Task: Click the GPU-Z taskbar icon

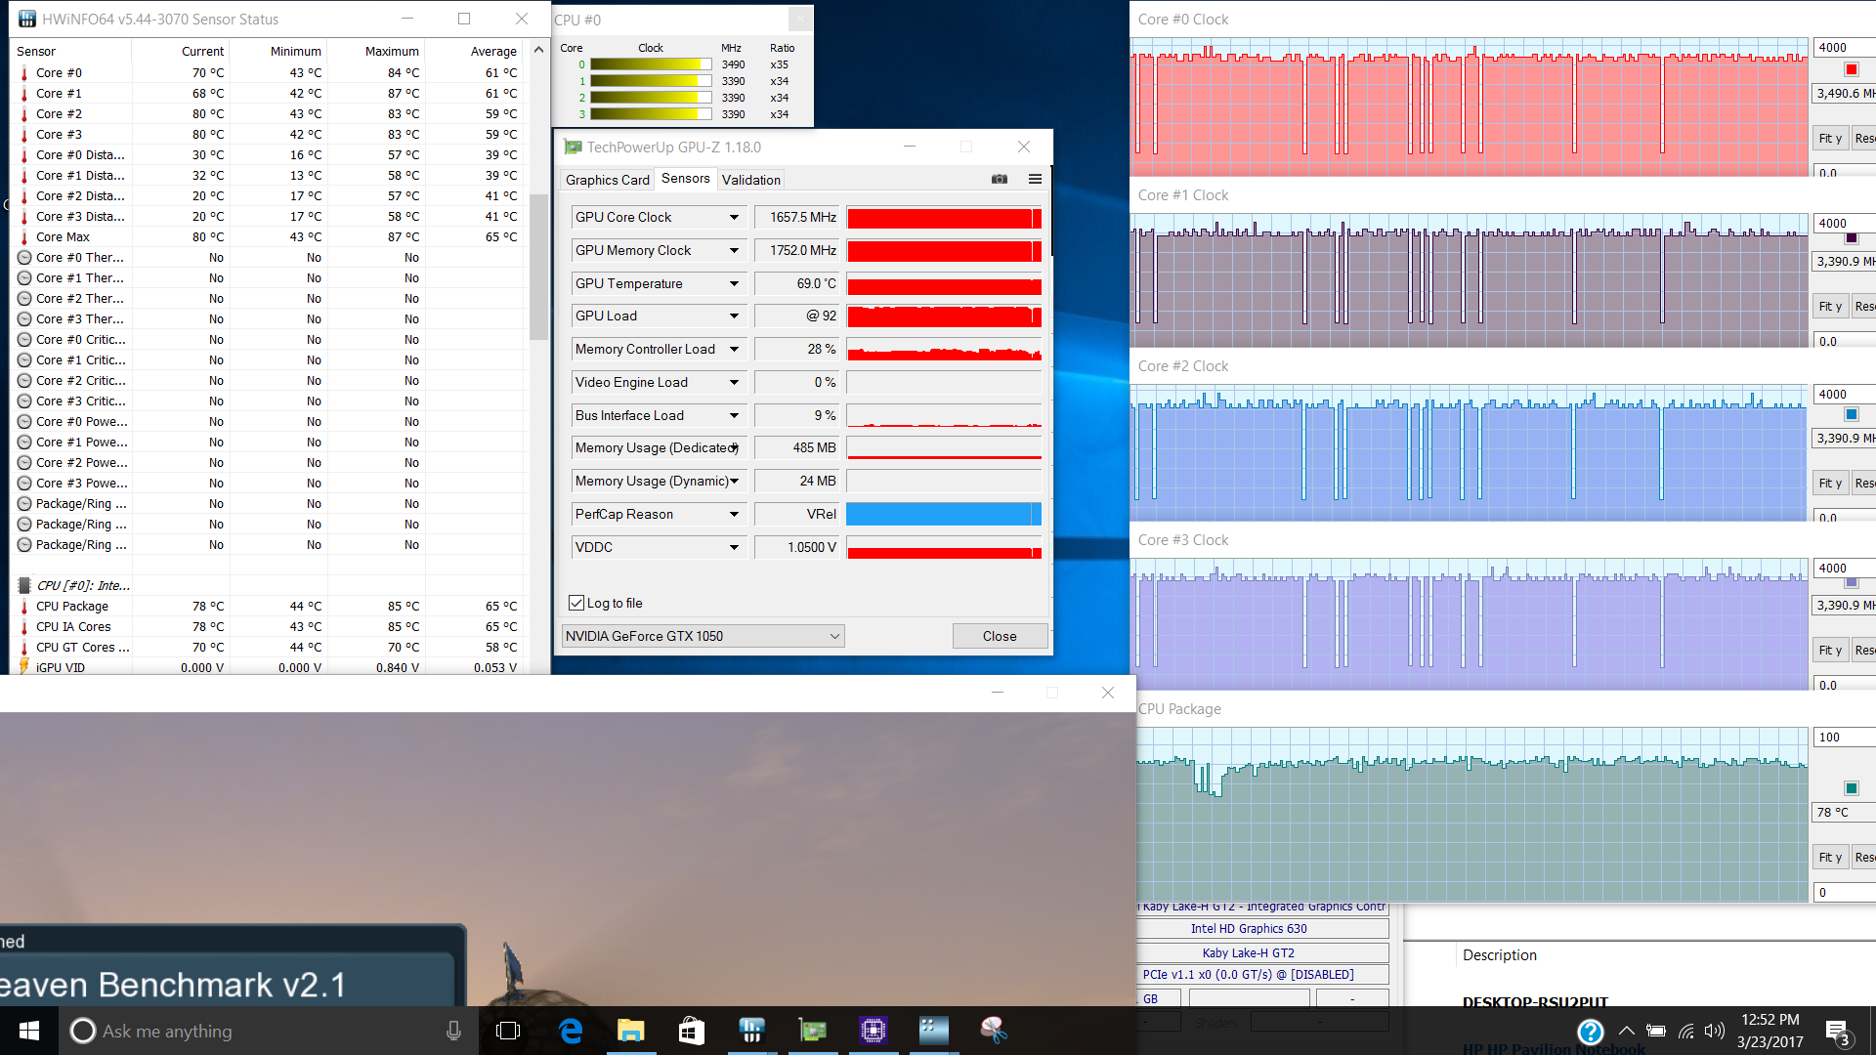Action: (812, 1031)
